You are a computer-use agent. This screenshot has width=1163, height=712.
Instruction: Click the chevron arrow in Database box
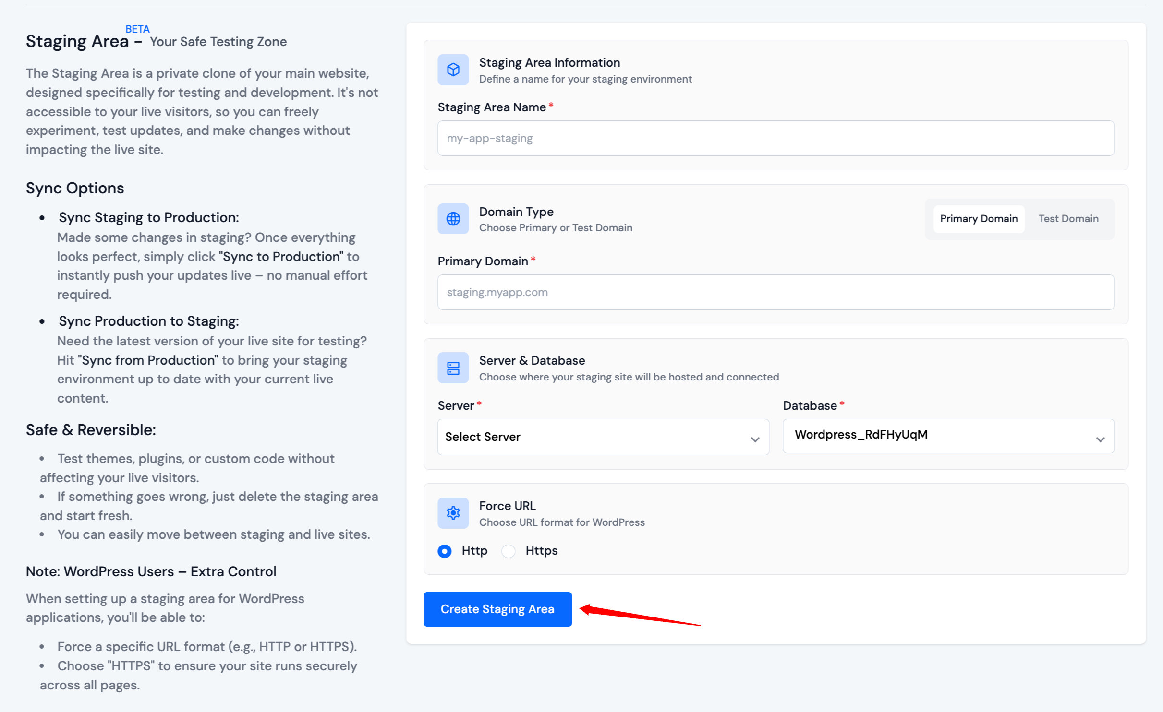click(1100, 439)
